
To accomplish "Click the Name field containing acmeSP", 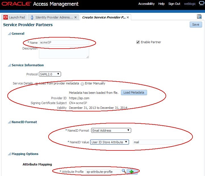I will pyautogui.click(x=64, y=42).
